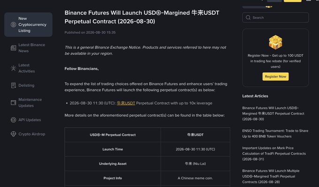Screen dimensions: 319x187
Task: Click Published on 2026-08-30 15:35 text
Action: click(x=90, y=32)
